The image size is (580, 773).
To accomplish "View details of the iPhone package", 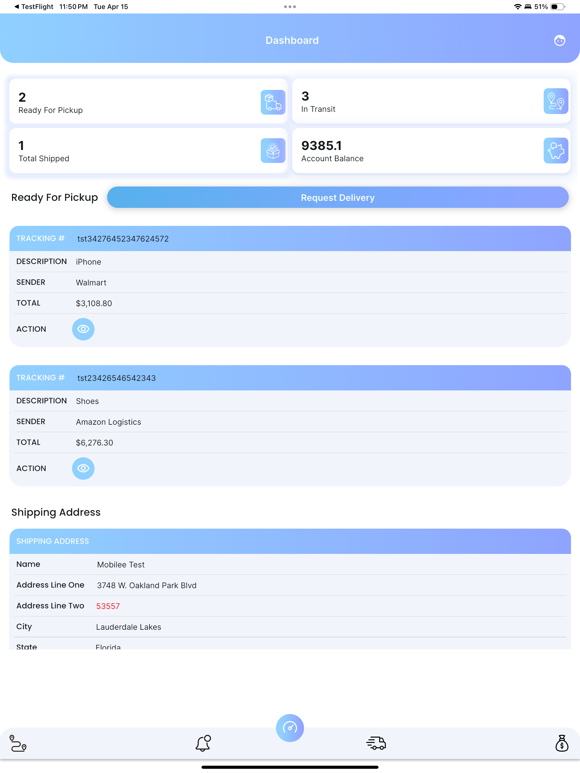I will tap(83, 329).
